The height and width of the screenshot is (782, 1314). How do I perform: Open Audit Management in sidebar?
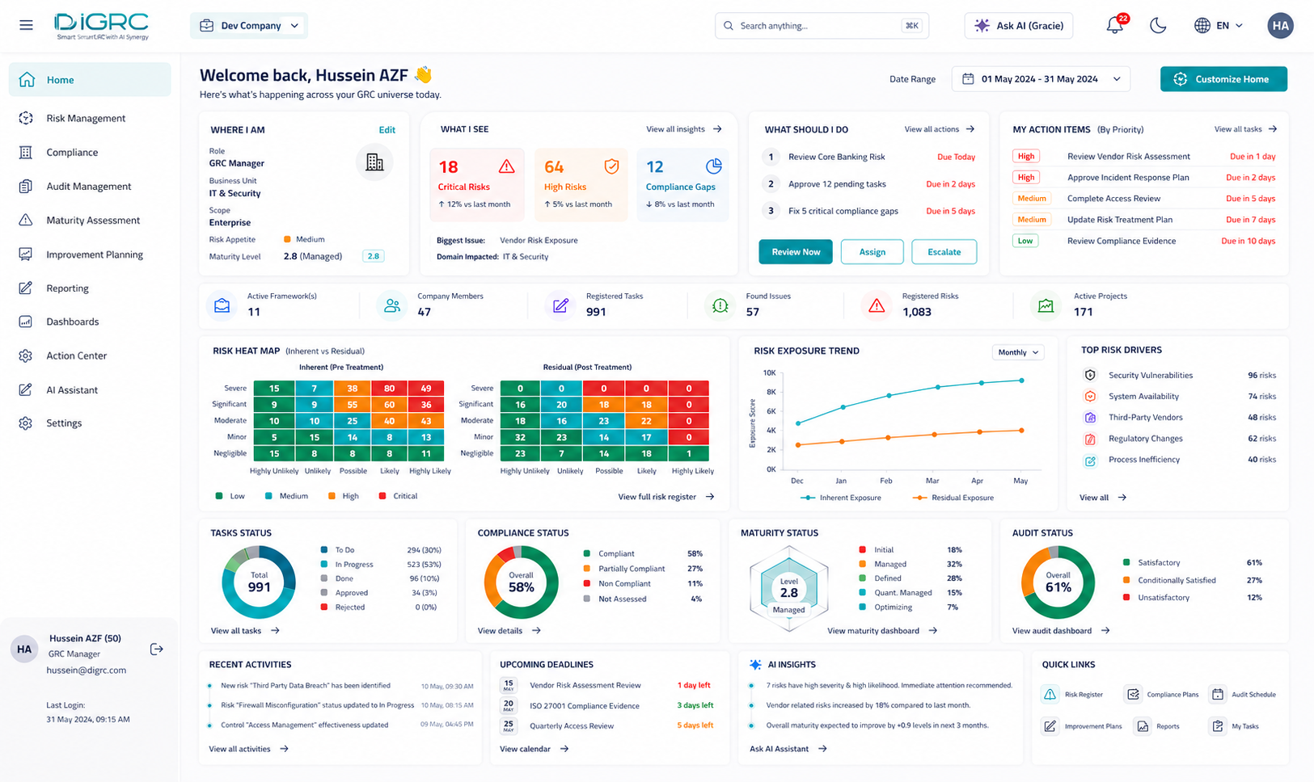pos(90,186)
